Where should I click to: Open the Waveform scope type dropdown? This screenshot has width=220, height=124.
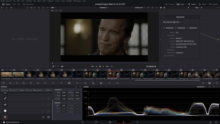pos(202,87)
